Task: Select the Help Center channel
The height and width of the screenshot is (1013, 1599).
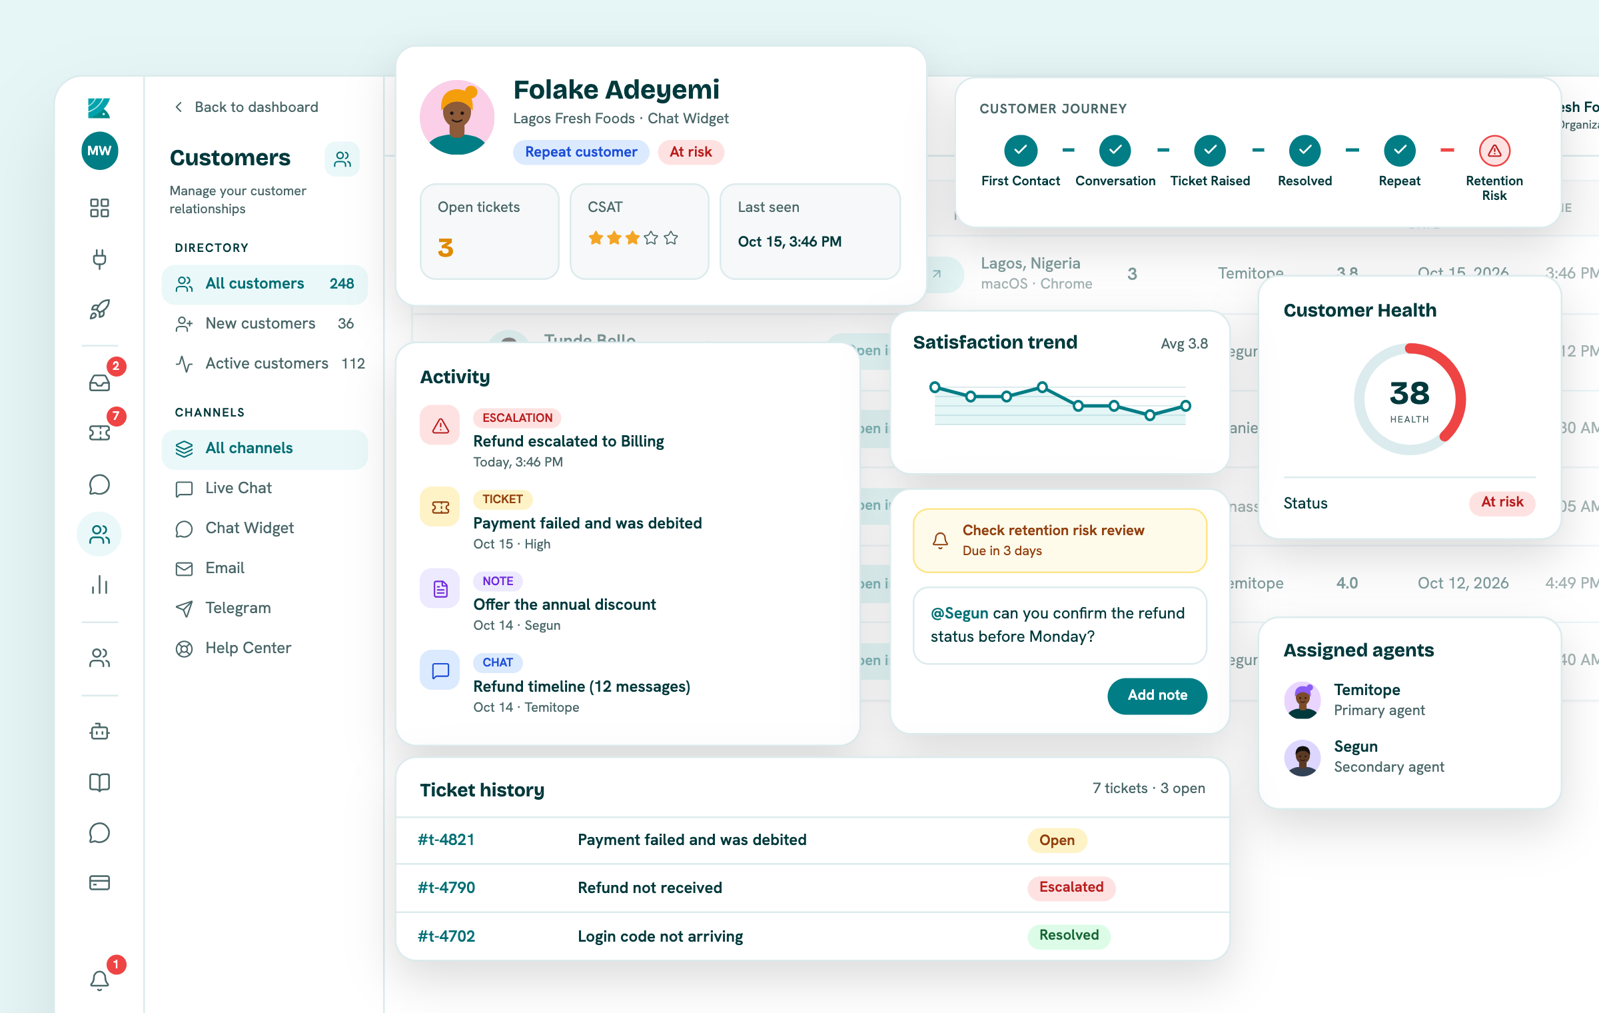Action: [265, 648]
